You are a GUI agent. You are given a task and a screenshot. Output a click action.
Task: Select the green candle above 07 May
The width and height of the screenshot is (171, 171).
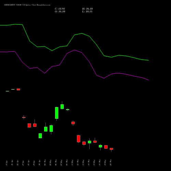click(62, 107)
